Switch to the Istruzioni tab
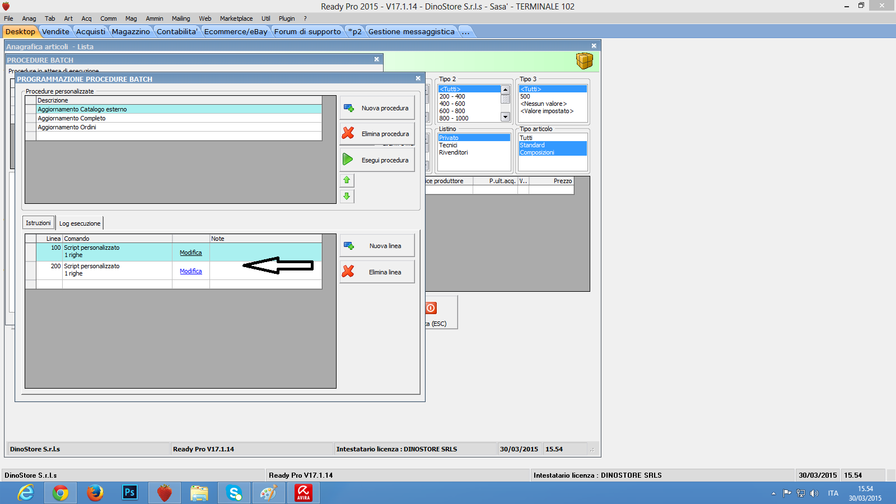This screenshot has height=504, width=896. (x=38, y=223)
